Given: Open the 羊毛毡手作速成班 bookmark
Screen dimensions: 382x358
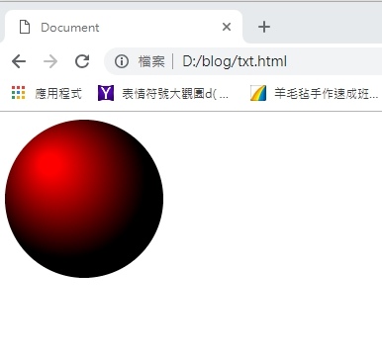Looking at the screenshot, I should pos(314,93).
